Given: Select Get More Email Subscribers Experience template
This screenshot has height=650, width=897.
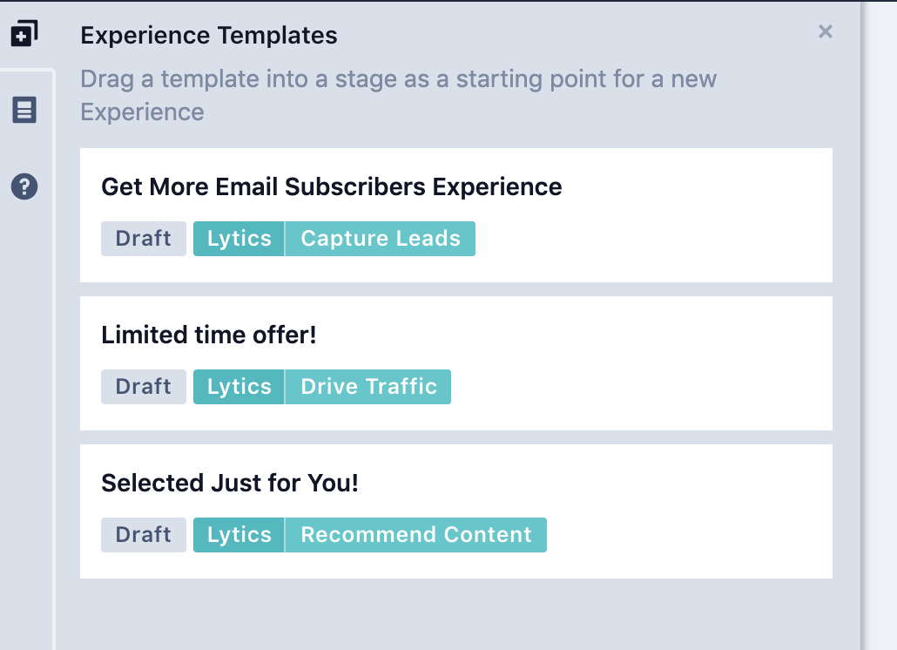Looking at the screenshot, I should [x=331, y=187].
